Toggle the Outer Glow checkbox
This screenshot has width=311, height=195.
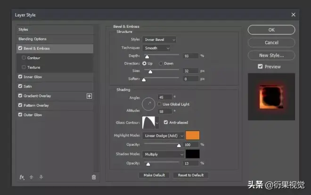click(20, 115)
